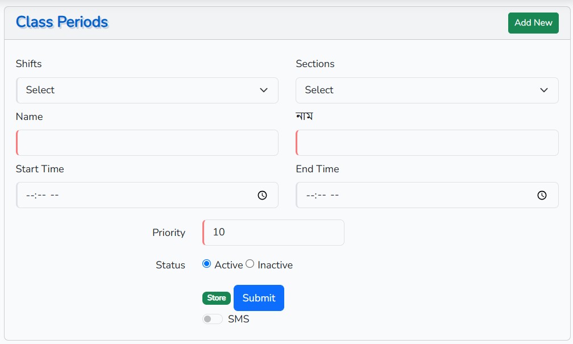
Task: Click the Shifts dropdown chevron arrow
Action: 264,90
